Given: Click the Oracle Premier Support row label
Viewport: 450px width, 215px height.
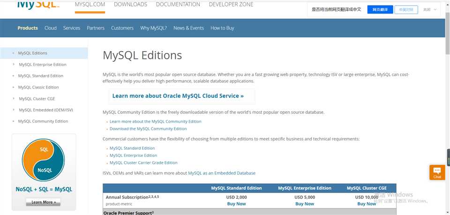Looking at the screenshot, I should [x=128, y=213].
